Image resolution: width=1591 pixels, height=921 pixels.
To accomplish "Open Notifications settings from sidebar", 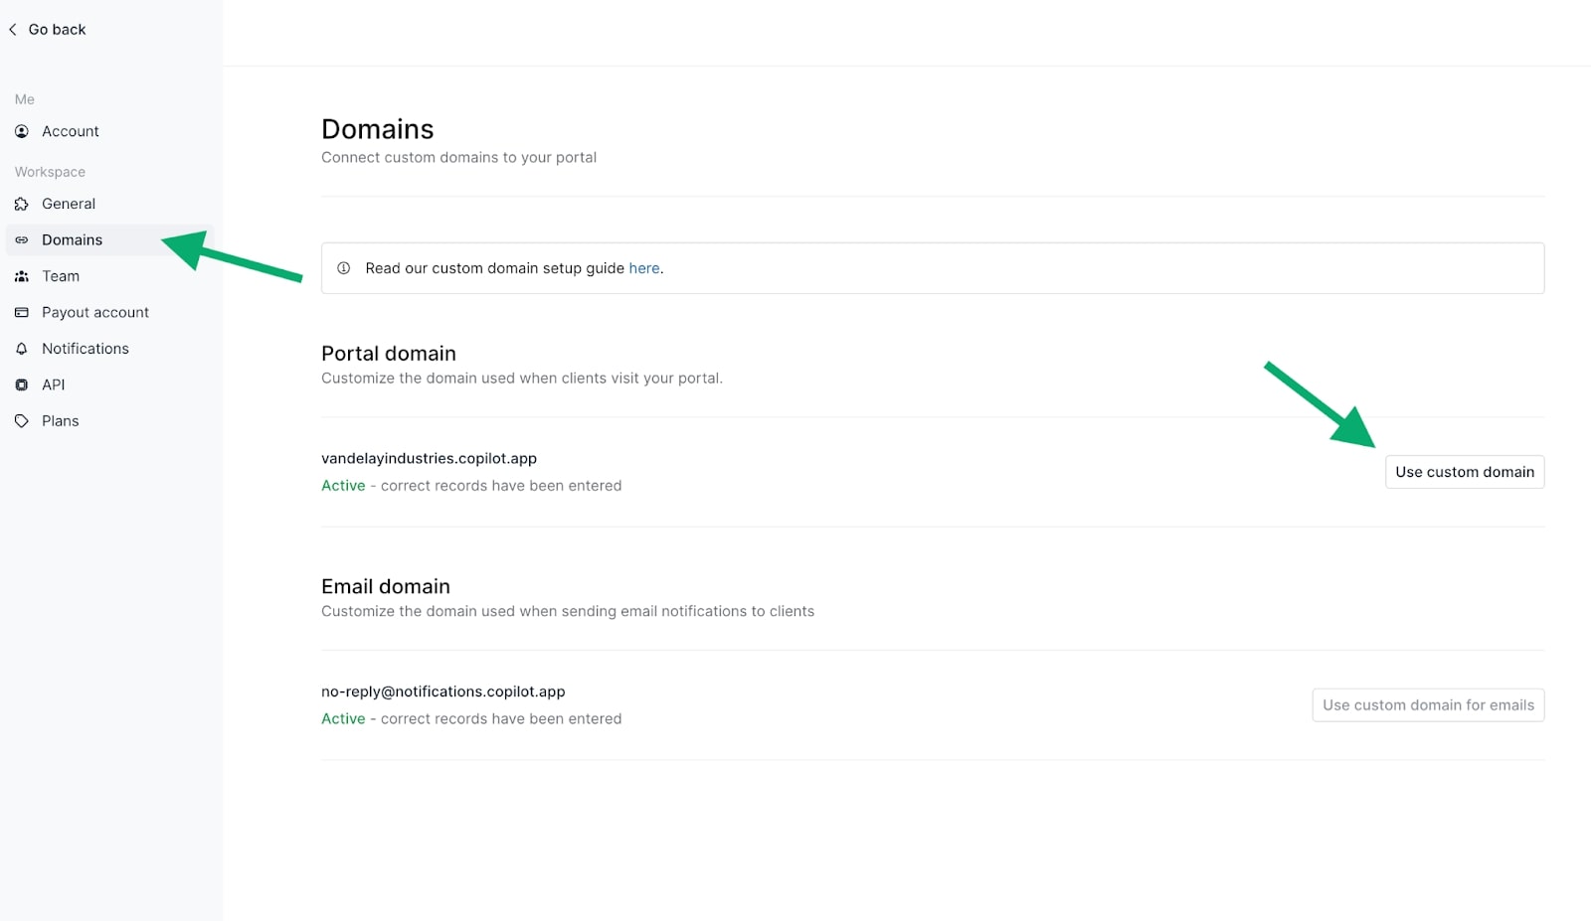I will pyautogui.click(x=85, y=349).
